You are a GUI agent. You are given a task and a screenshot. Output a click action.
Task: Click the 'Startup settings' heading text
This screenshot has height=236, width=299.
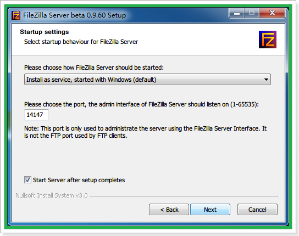point(44,32)
